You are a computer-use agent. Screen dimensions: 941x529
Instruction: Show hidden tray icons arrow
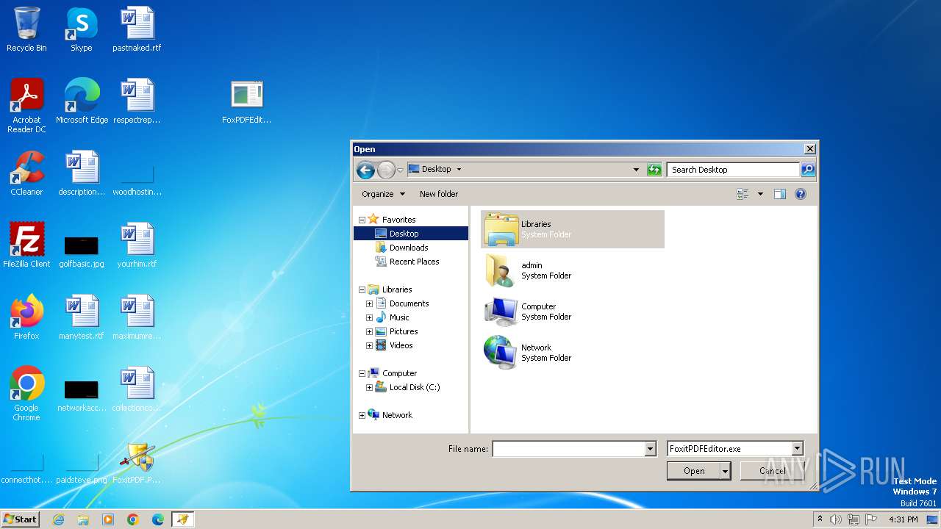coord(820,519)
